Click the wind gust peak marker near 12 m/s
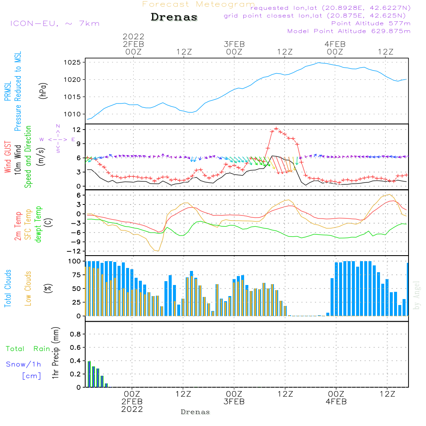This screenshot has height=426, width=426. coord(276,129)
